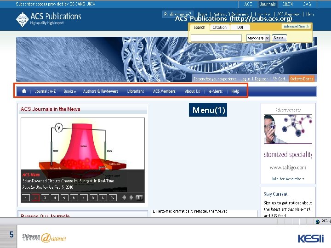Screen dimensions: 331x248
Task: Click the home icon in navigation bar
Action: click(x=24, y=91)
